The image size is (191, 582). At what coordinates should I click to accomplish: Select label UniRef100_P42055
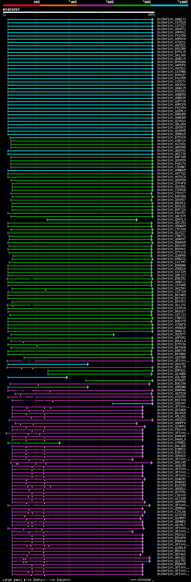[171, 78]
